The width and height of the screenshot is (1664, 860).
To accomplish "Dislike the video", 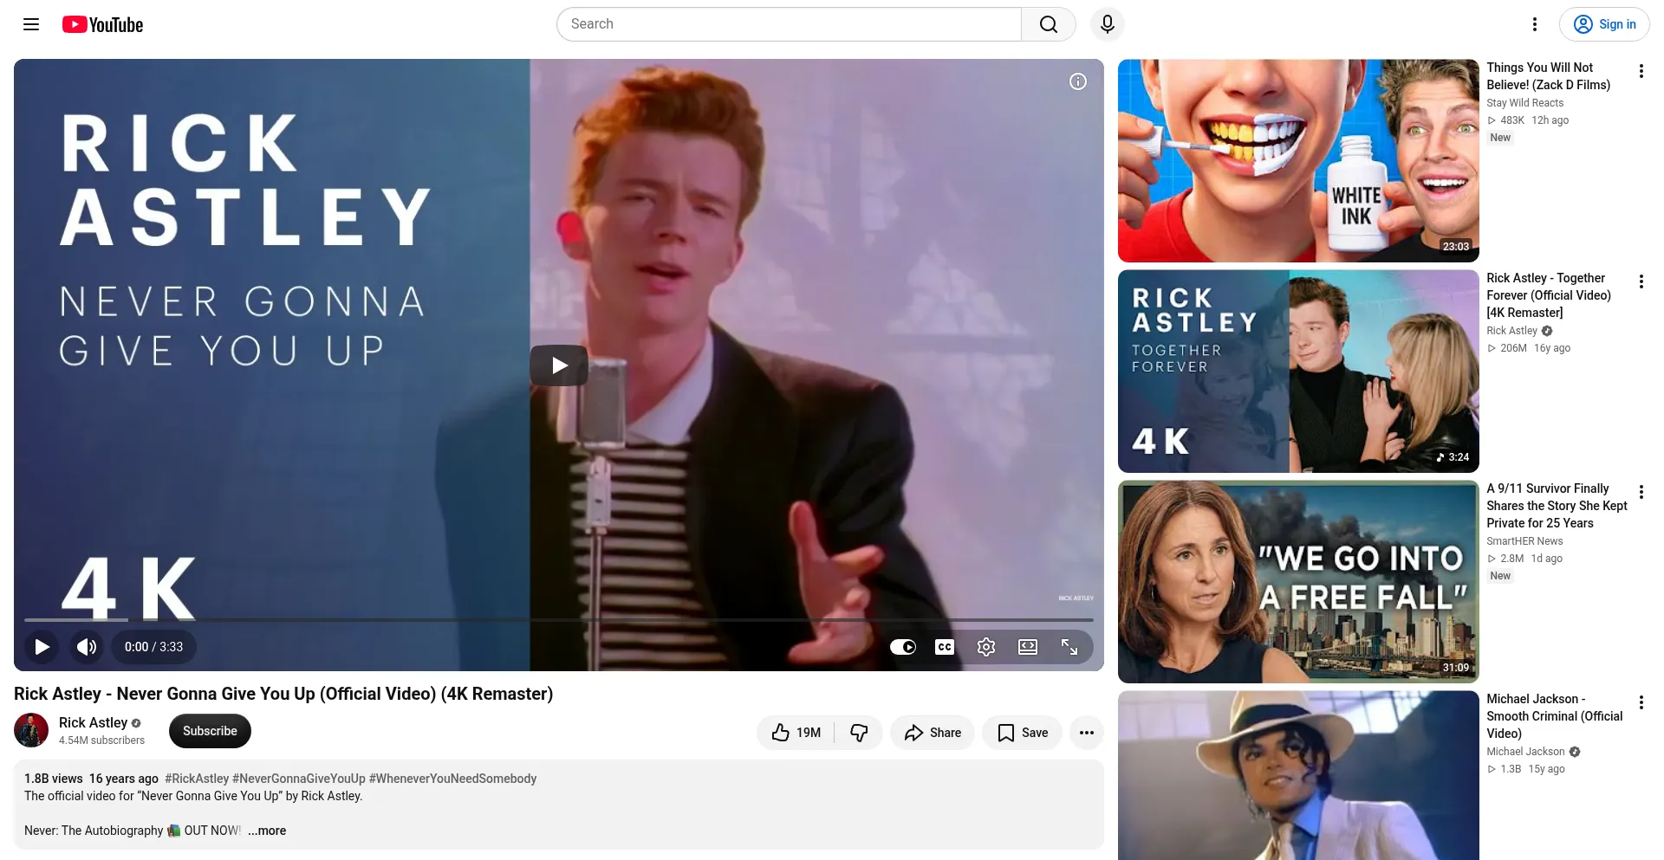I will tap(859, 733).
